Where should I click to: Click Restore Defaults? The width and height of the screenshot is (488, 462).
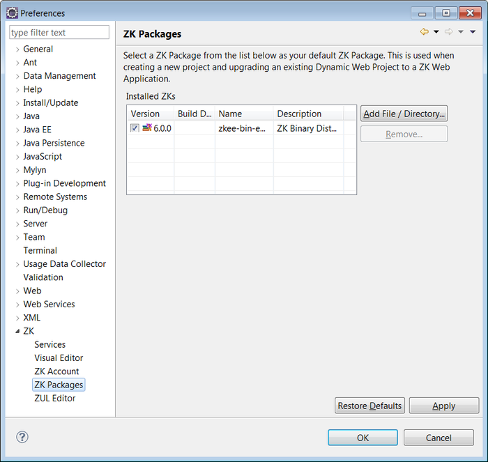(x=369, y=406)
